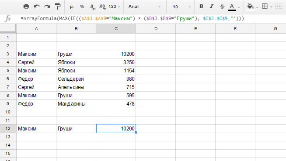Open the font size 10 dropdown
This screenshot has width=286, height=161.
point(181,7)
